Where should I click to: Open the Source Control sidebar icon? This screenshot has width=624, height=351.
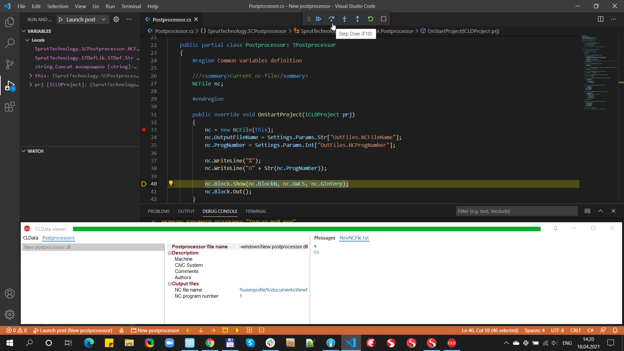coord(10,64)
